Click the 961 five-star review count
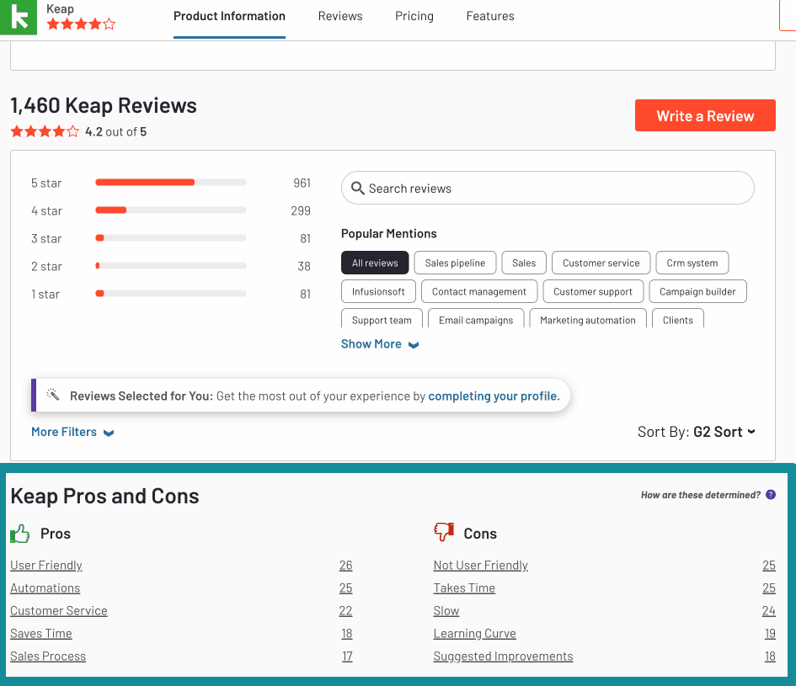This screenshot has width=796, height=686. tap(302, 183)
